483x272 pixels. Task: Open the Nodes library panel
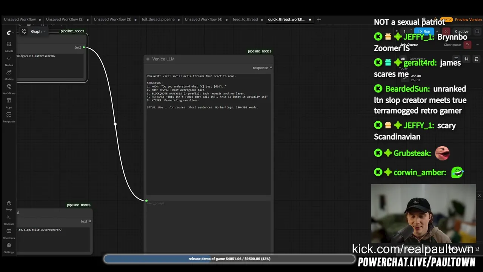pyautogui.click(x=9, y=61)
